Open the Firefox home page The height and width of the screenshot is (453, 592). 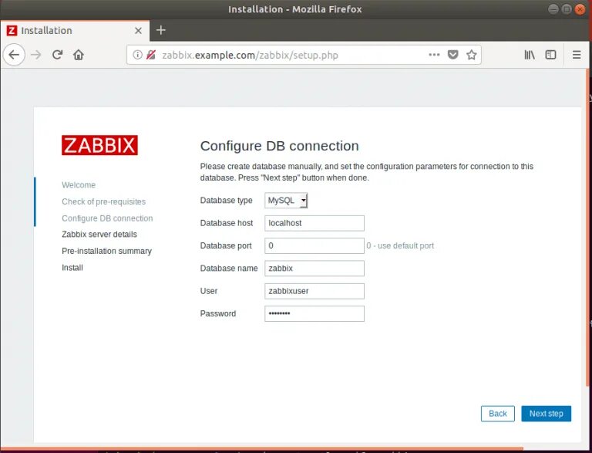click(x=79, y=55)
